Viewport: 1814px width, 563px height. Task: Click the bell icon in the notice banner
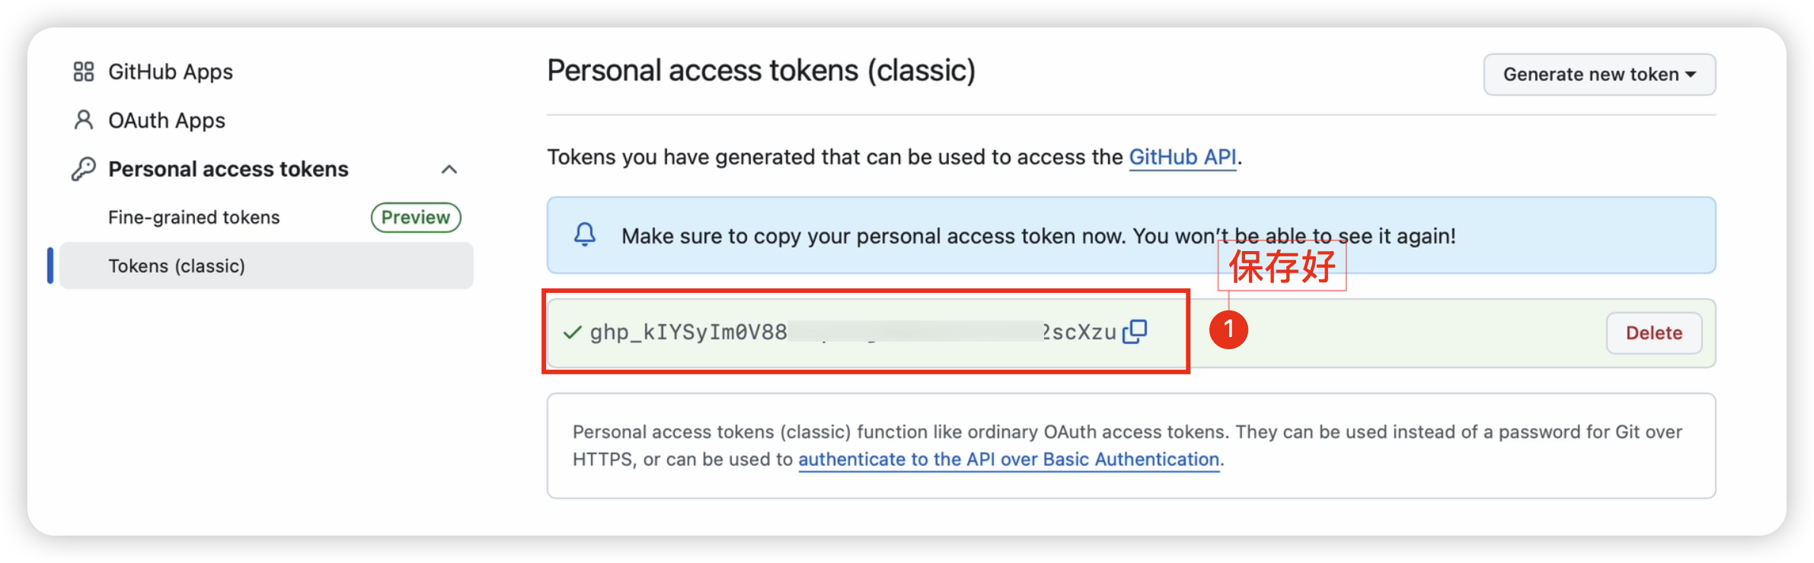[585, 235]
